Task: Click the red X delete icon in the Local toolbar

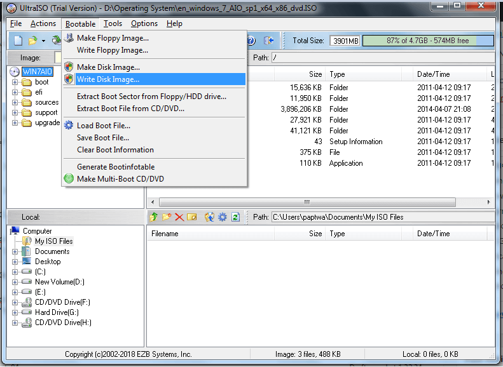Action: [179, 217]
